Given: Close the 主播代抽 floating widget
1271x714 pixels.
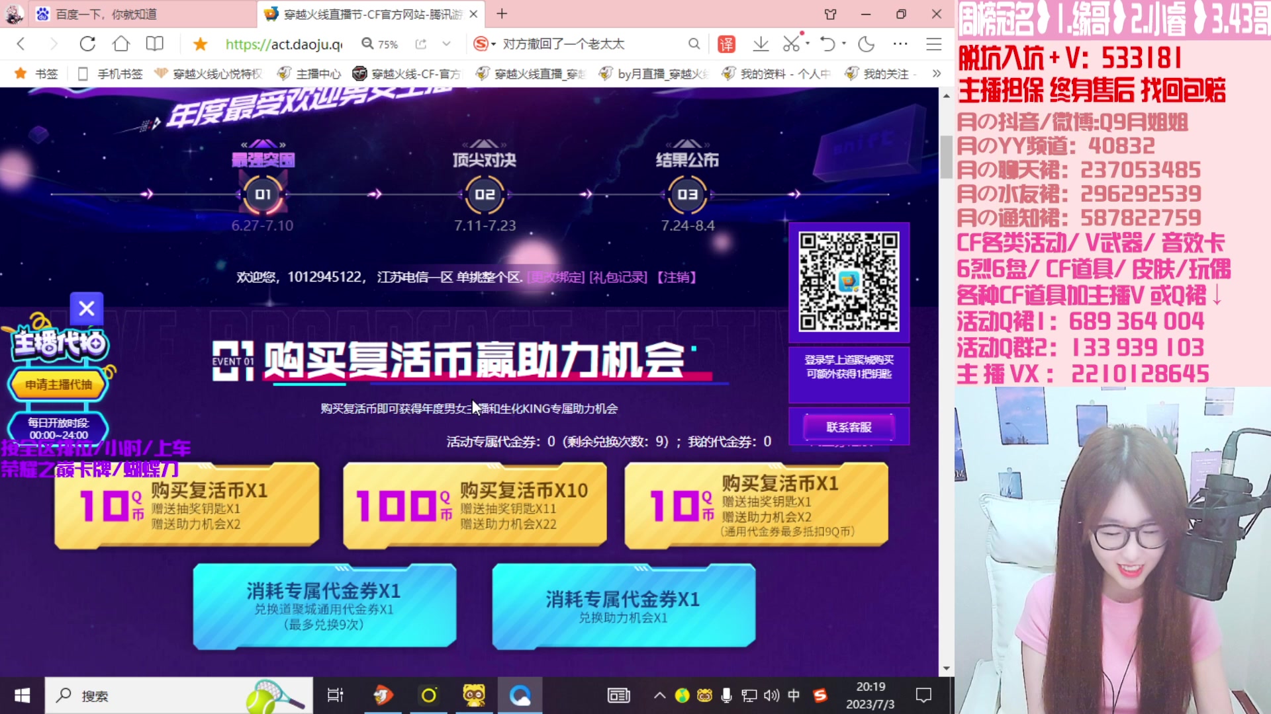Looking at the screenshot, I should [87, 308].
